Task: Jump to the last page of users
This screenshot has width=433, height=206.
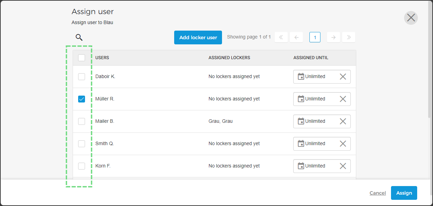Action: (x=349, y=37)
